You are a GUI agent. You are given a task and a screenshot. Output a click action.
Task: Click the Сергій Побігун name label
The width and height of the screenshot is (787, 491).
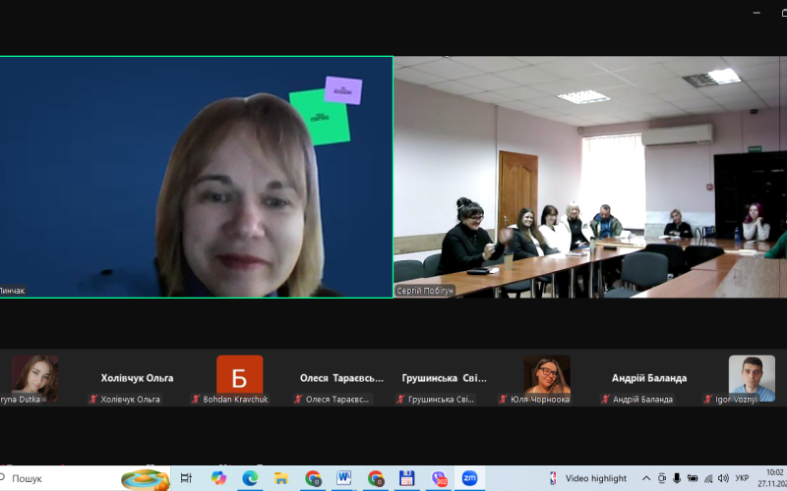(425, 291)
